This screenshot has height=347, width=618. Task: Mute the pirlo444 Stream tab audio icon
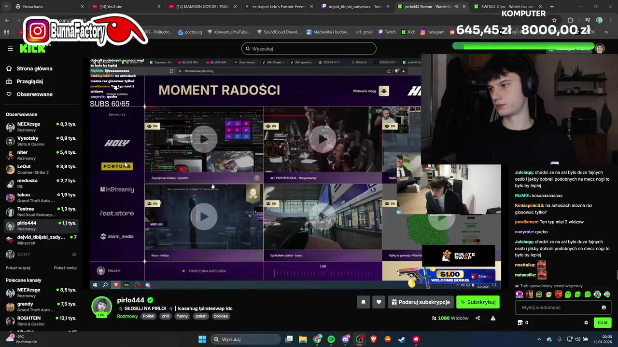point(456,6)
